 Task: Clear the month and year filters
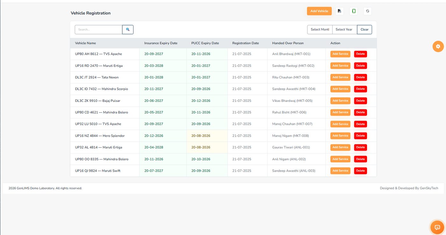[364, 30]
